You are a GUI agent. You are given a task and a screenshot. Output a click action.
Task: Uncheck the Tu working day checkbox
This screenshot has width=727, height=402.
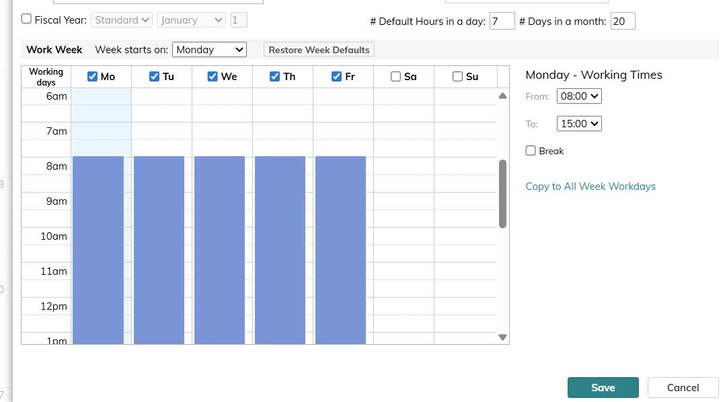(155, 77)
